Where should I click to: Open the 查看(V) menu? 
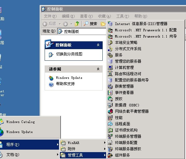[86, 16]
